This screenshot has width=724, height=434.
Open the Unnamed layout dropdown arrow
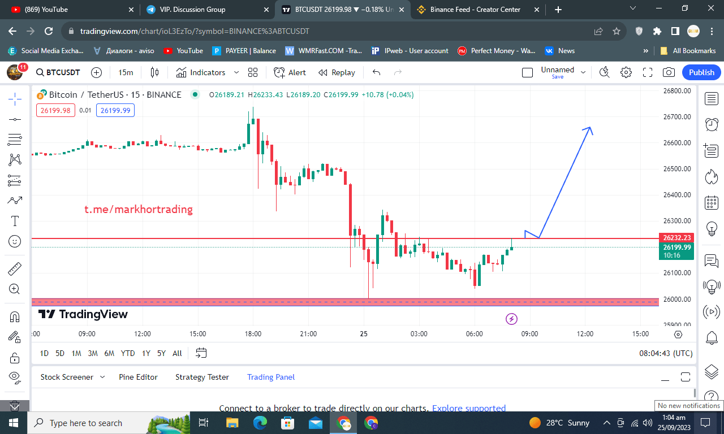tap(583, 72)
